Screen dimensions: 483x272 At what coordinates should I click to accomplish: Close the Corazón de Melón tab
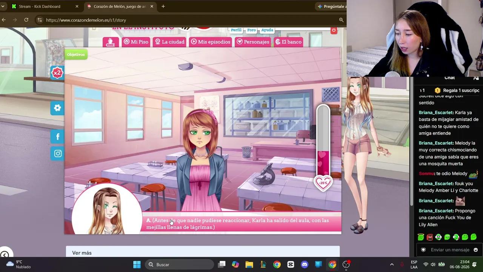[x=152, y=6]
